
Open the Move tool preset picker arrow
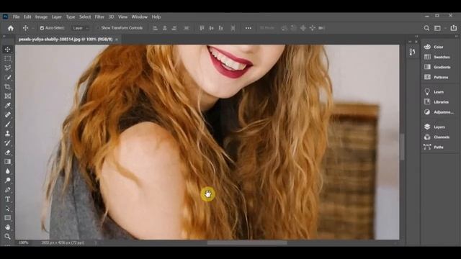33,28
